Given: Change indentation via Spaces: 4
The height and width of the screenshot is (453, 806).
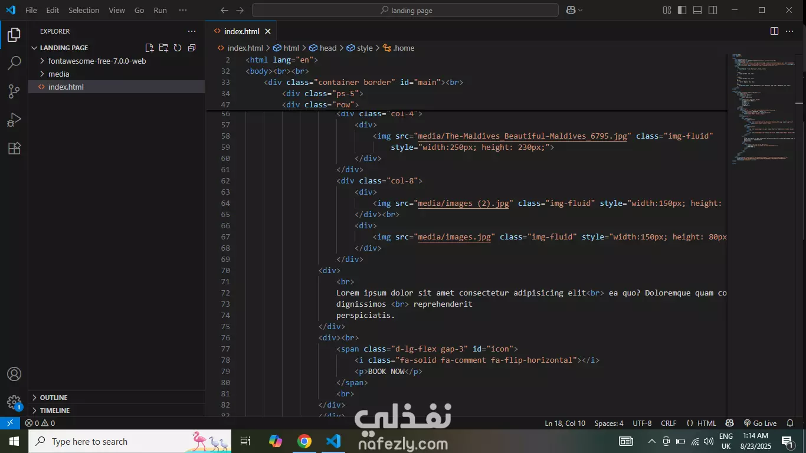Looking at the screenshot, I should (609, 423).
